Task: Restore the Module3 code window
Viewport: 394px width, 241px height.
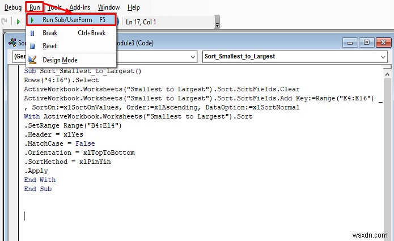Action: click(367, 43)
